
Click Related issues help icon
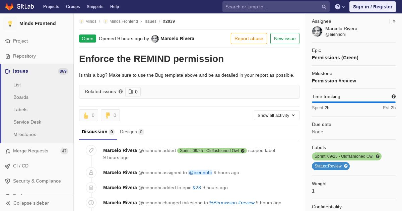(121, 91)
